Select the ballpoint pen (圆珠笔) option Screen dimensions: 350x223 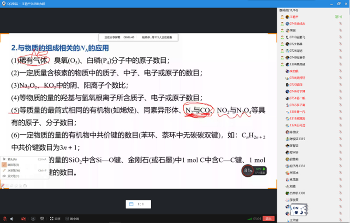13,165
